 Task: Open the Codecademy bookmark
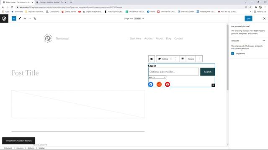[x=53, y=12]
